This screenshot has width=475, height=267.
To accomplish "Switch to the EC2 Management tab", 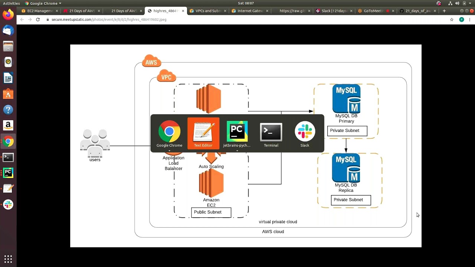I will (x=39, y=11).
